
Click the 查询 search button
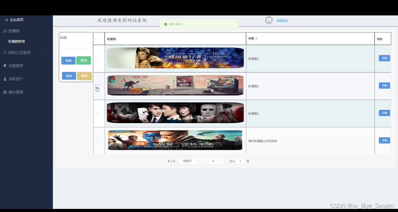68,61
